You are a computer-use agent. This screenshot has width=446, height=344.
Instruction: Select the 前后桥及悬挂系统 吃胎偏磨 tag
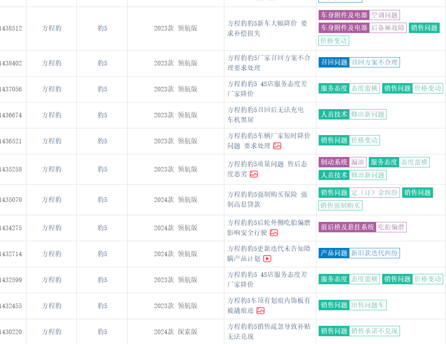(362, 227)
